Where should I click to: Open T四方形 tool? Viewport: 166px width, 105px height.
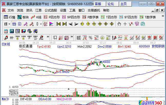tap(109, 17)
